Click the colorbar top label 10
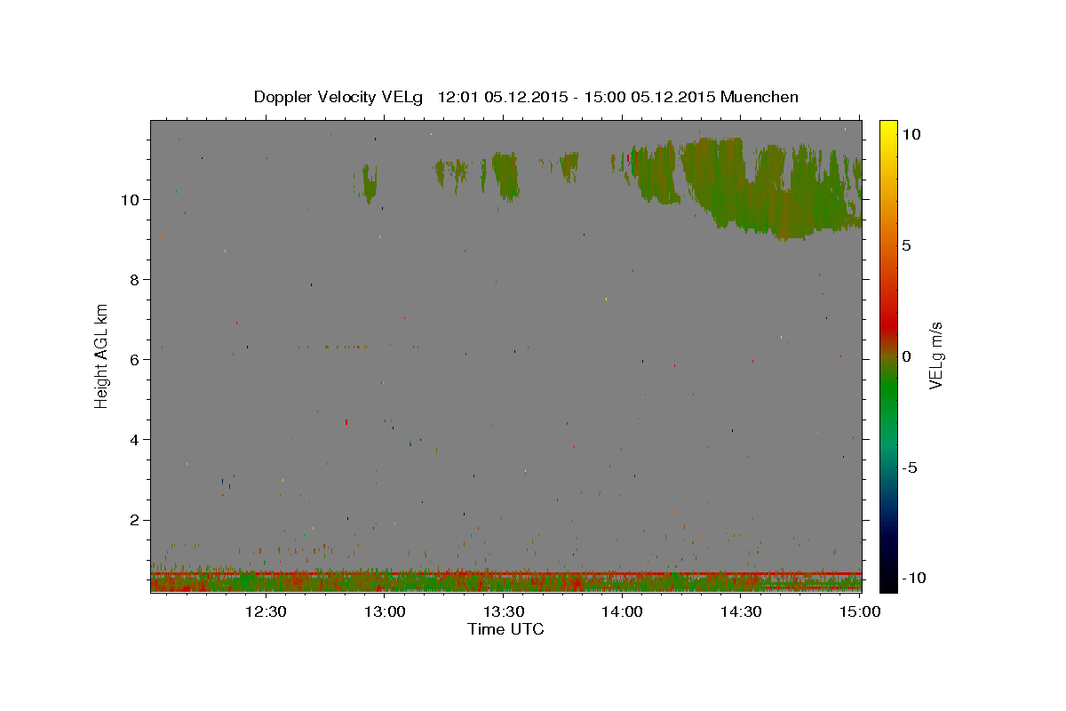Viewport: 1066px width, 711px height. click(911, 134)
